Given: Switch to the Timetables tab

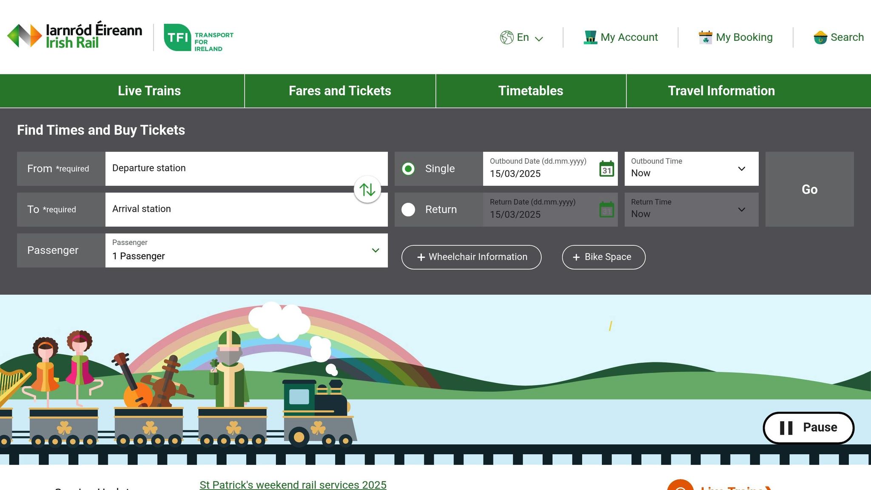Looking at the screenshot, I should click(530, 91).
